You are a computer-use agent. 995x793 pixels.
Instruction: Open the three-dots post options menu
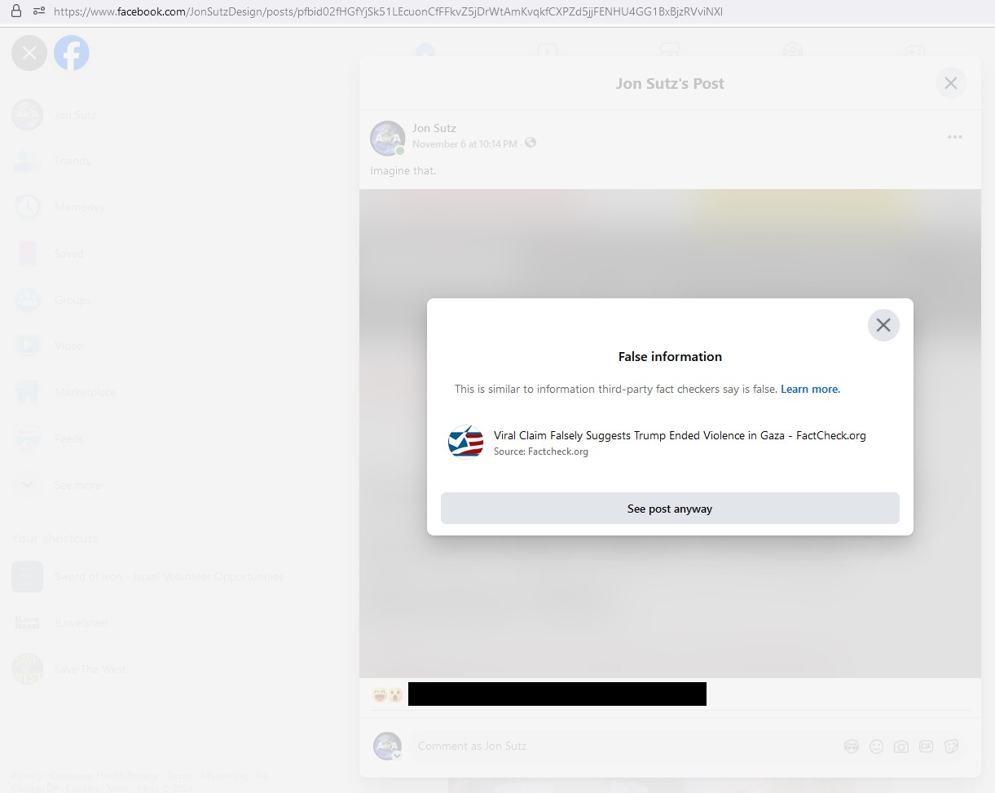(955, 137)
